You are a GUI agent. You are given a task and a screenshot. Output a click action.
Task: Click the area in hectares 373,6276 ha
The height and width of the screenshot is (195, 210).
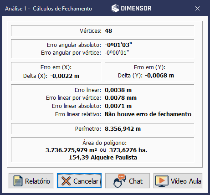[128, 150]
